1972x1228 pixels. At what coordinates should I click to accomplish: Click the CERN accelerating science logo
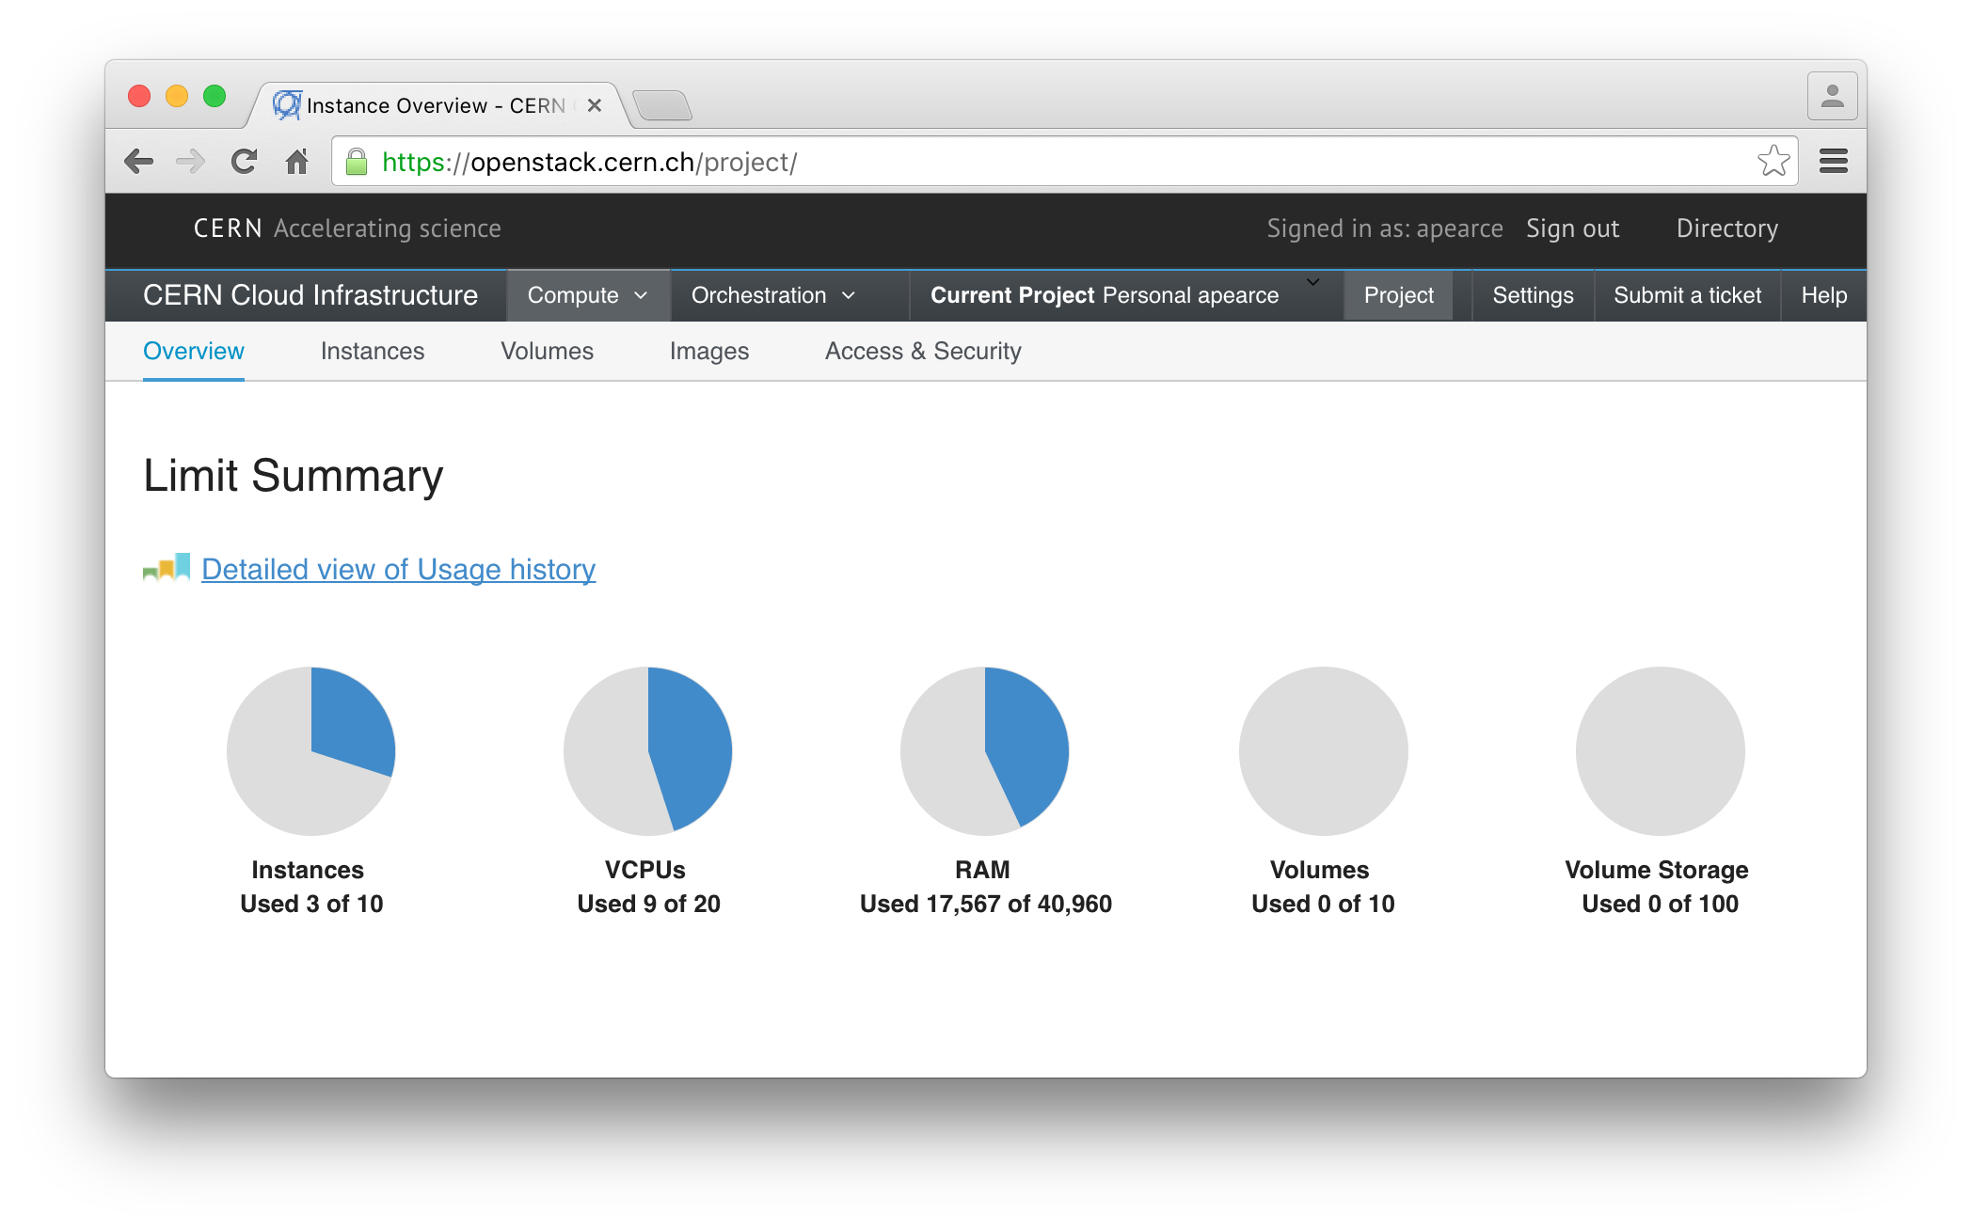coord(345,228)
